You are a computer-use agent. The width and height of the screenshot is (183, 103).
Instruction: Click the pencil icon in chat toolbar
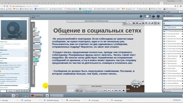(x=20, y=91)
